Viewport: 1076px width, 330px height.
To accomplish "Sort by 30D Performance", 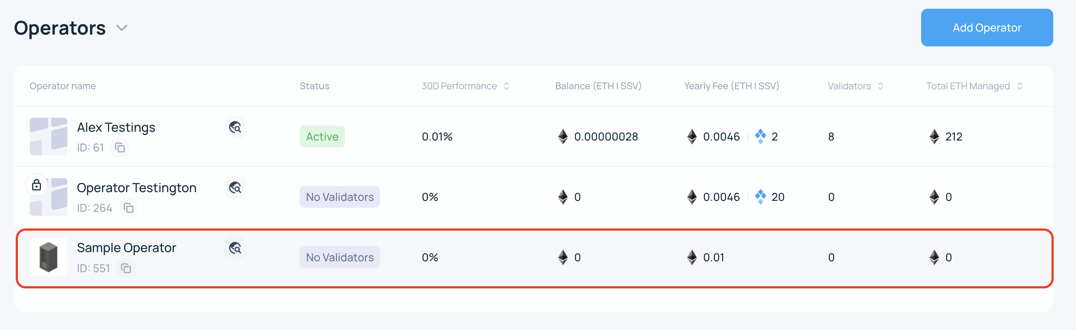I will [x=507, y=86].
